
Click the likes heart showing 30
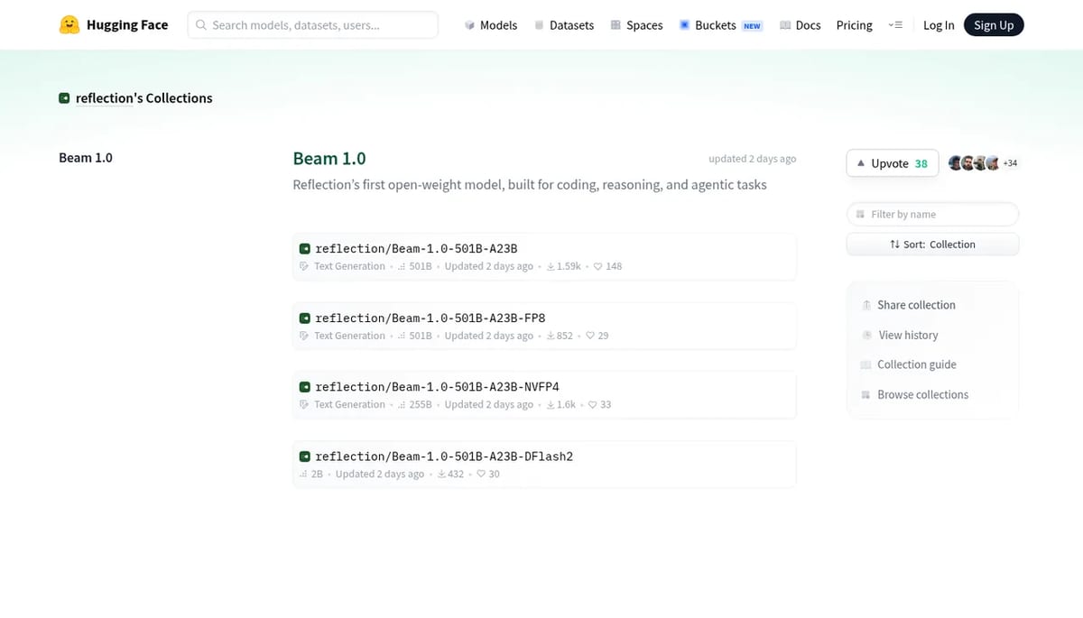[x=482, y=474]
